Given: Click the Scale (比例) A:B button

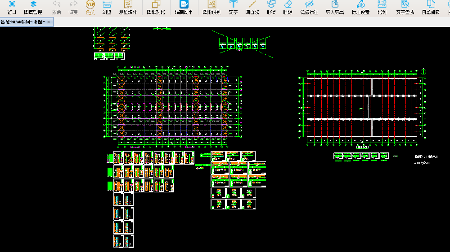Looking at the screenshot, I should pos(382,7).
